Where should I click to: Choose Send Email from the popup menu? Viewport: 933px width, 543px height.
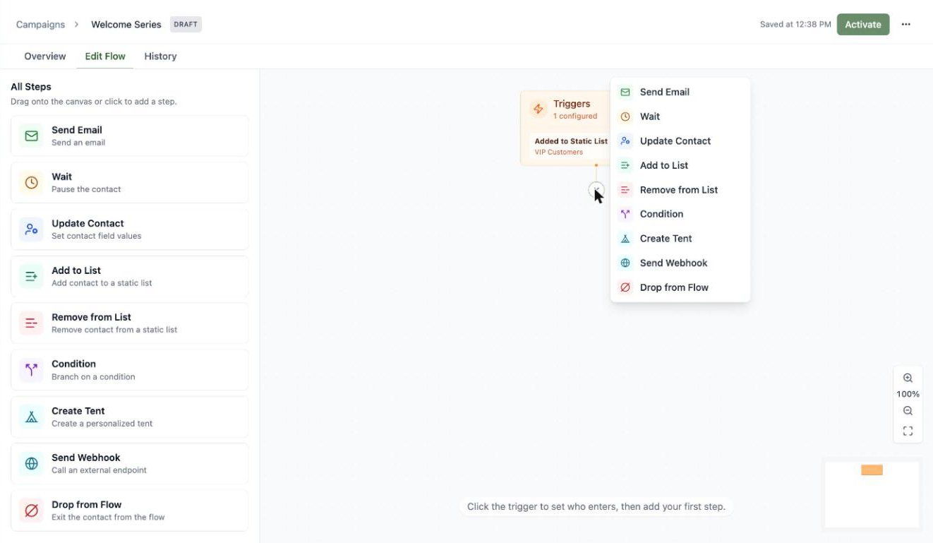[x=680, y=92]
